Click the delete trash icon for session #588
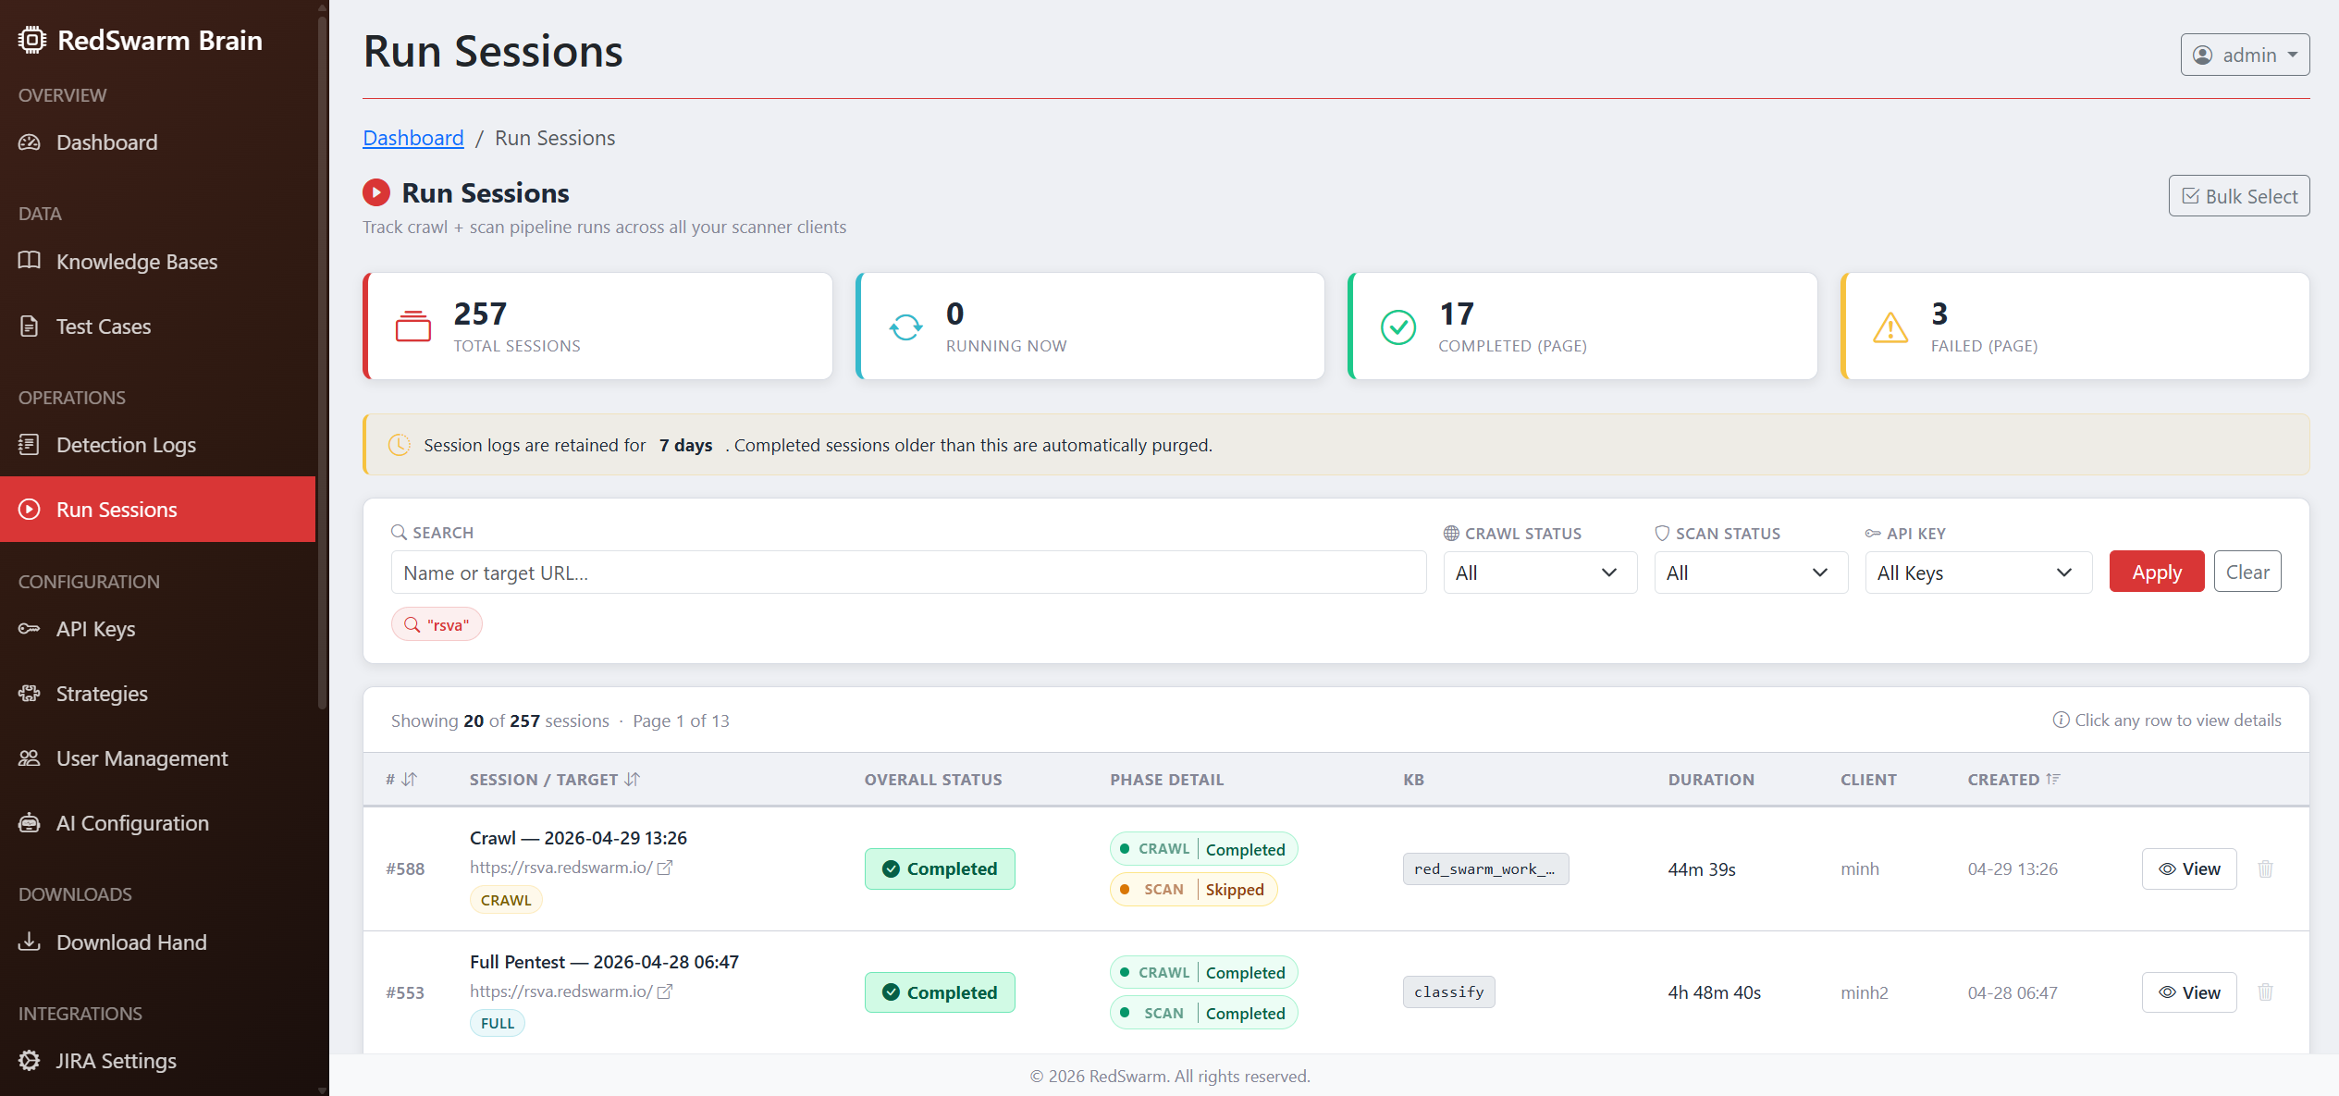Screen dimensions: 2339x1096 (2265, 868)
